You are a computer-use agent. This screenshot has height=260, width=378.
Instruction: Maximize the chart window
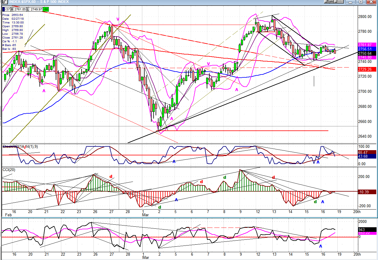pyautogui.click(x=361, y=2)
